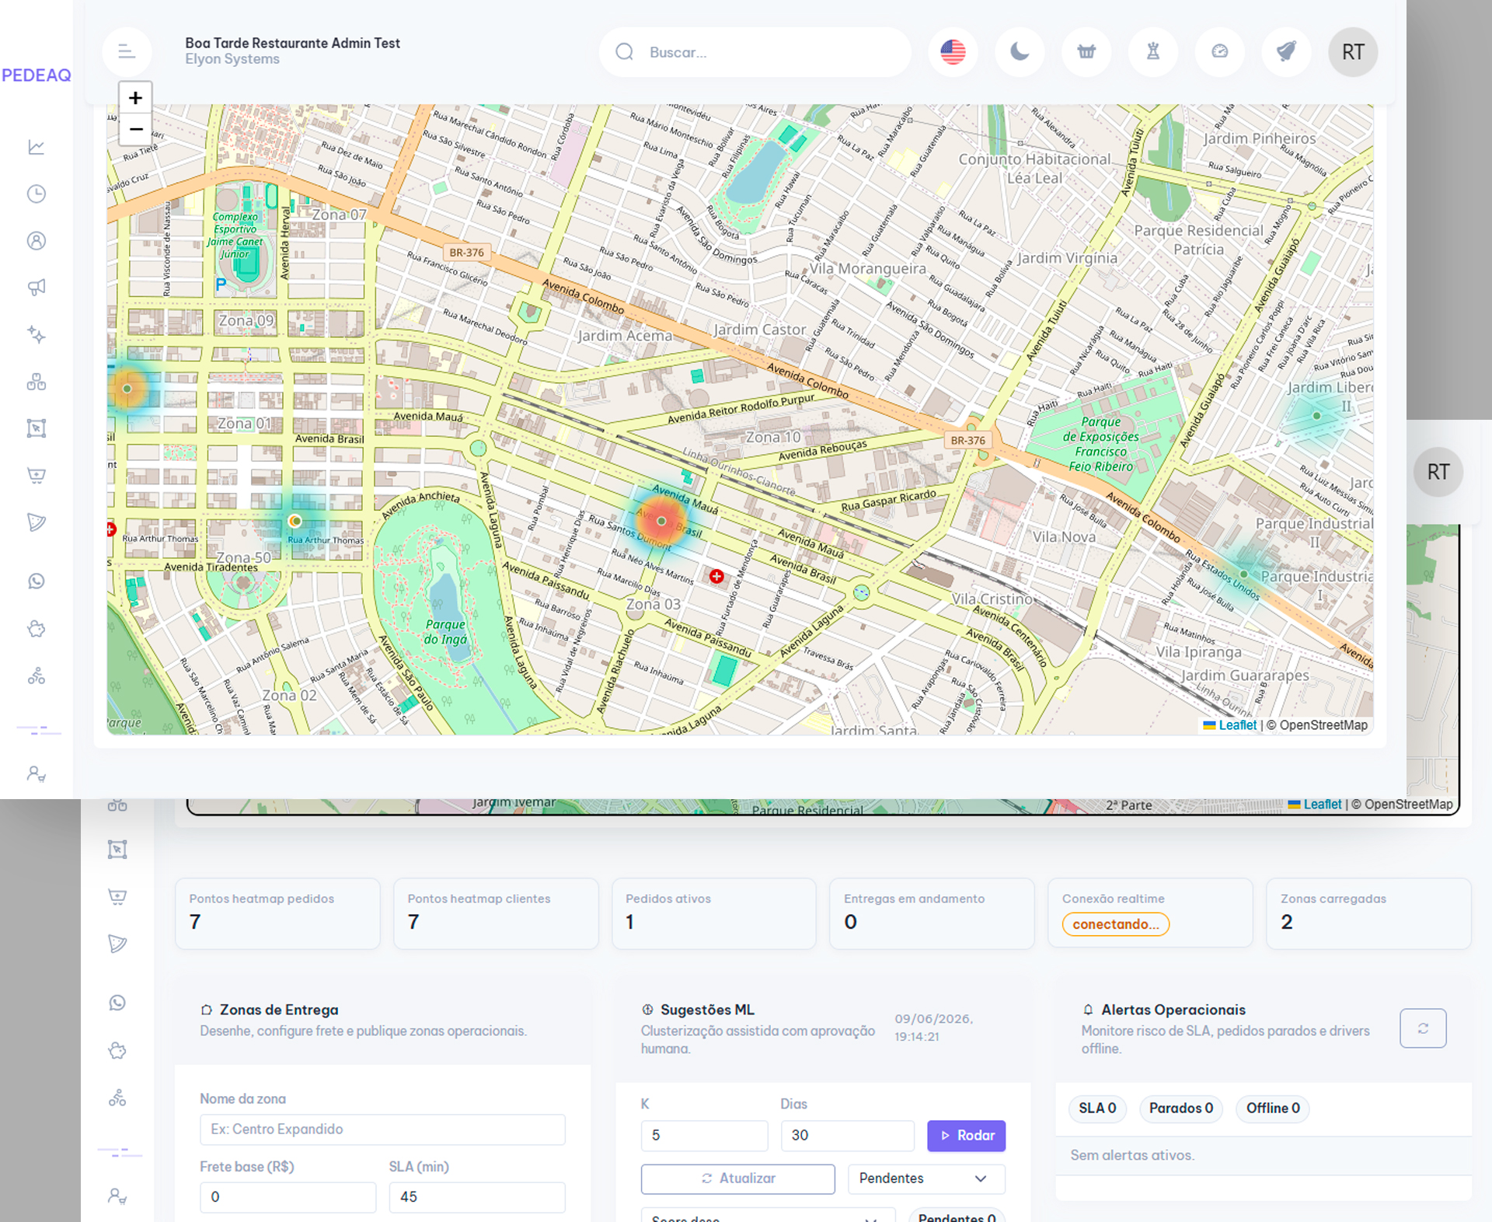
Task: Click the conectando... status badge
Action: [1116, 924]
